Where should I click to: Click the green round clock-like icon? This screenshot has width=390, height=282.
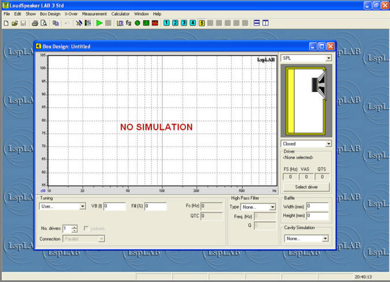pos(138,23)
